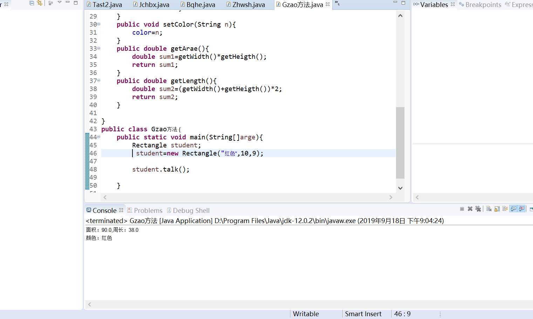Screen dimensions: 533x319
Task: Minimize the editor area
Action: point(395,2)
